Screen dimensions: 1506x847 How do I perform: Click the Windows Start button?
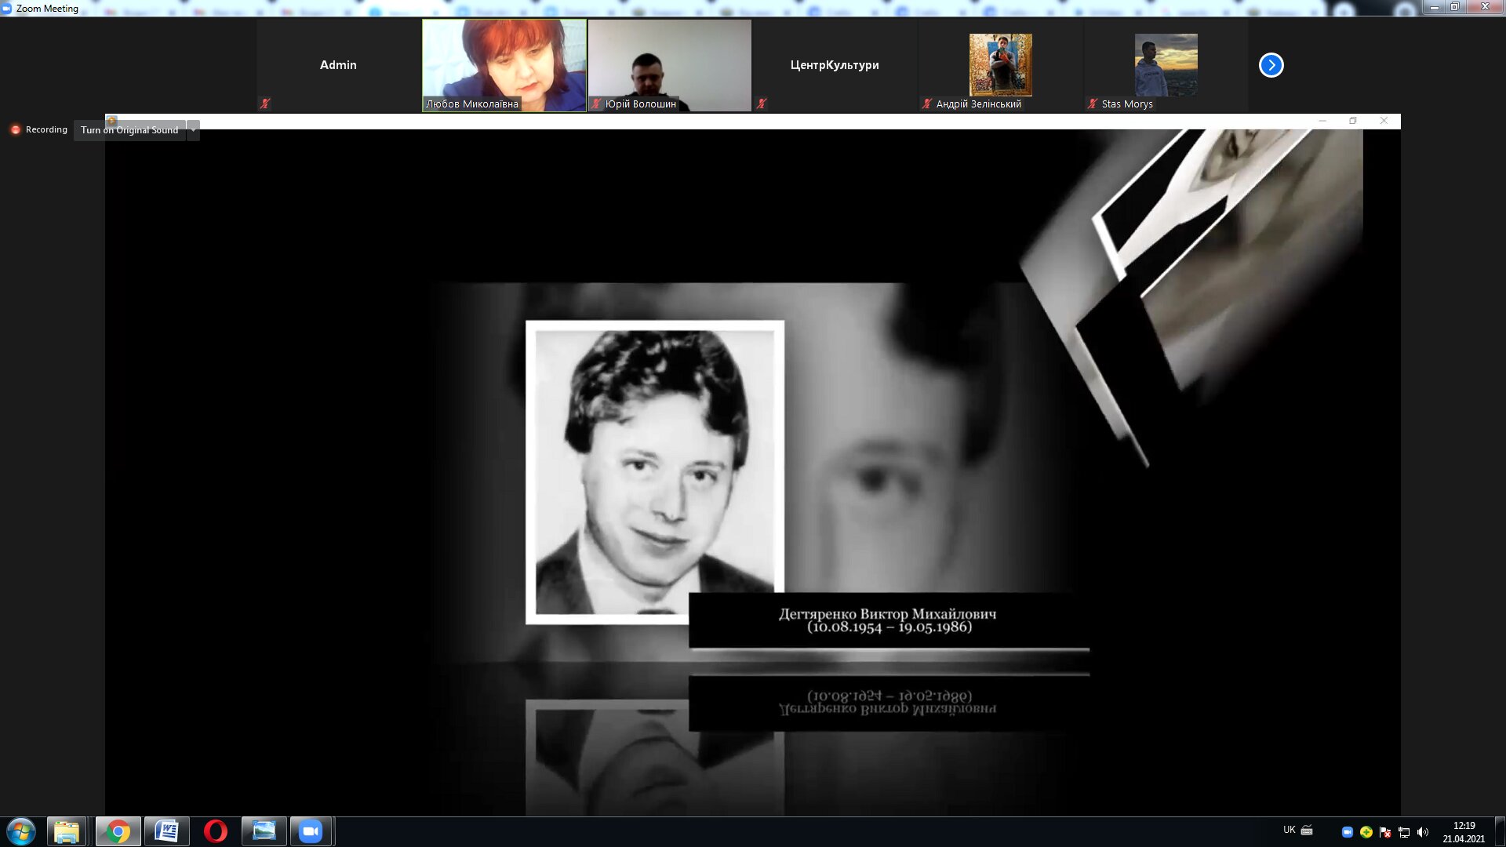coord(21,831)
